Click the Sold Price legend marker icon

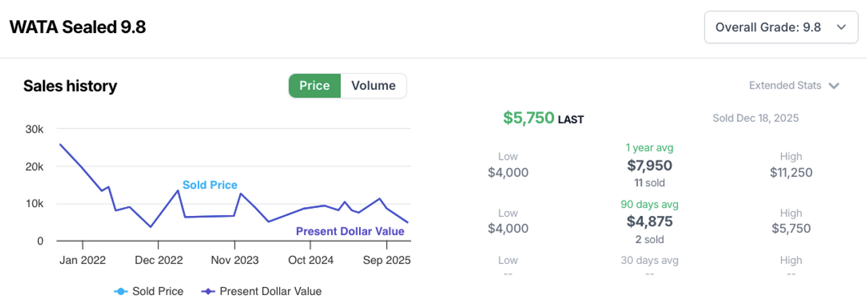(120, 291)
